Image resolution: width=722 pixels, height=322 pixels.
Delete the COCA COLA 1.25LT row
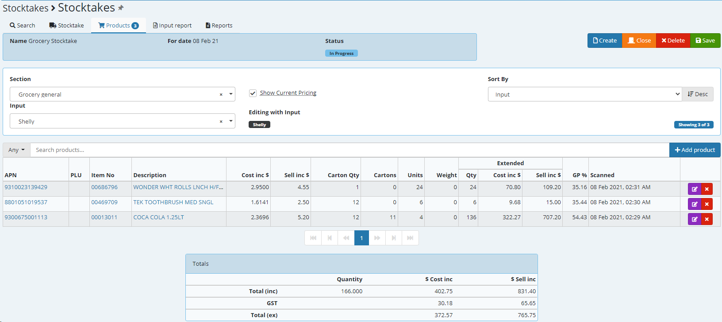[x=707, y=219]
